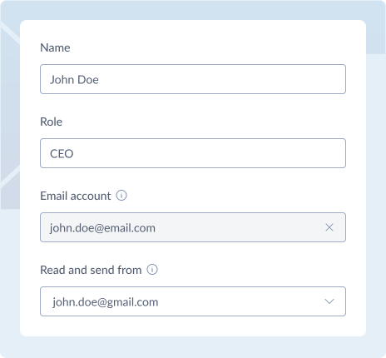Screen dimensions: 386x358
Task: Clear the email account with the X icon
Action: coord(329,227)
